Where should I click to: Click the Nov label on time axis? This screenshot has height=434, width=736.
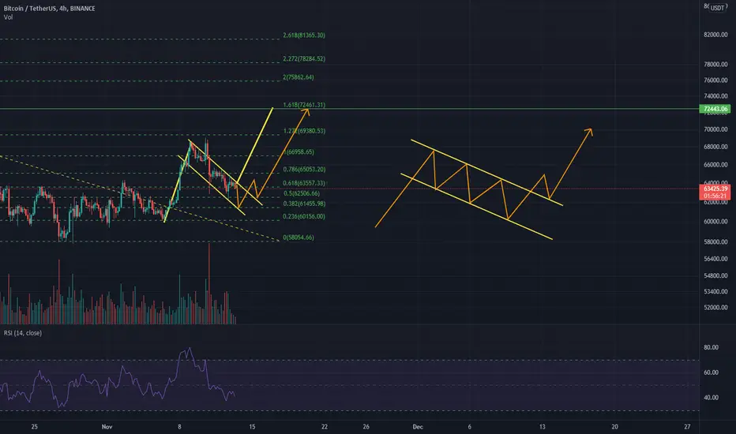(x=107, y=426)
